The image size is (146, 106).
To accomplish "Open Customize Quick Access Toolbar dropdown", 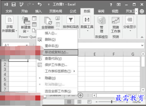I will pos(49,4).
